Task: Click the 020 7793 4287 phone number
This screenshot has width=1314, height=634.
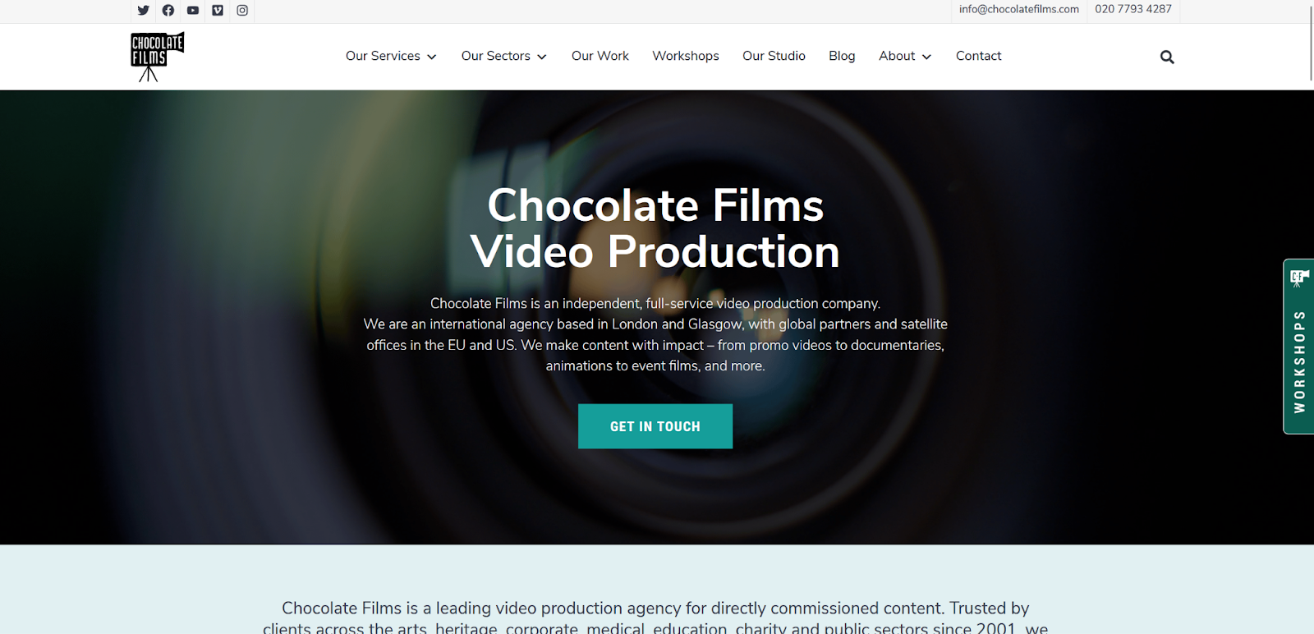Action: click(x=1133, y=9)
